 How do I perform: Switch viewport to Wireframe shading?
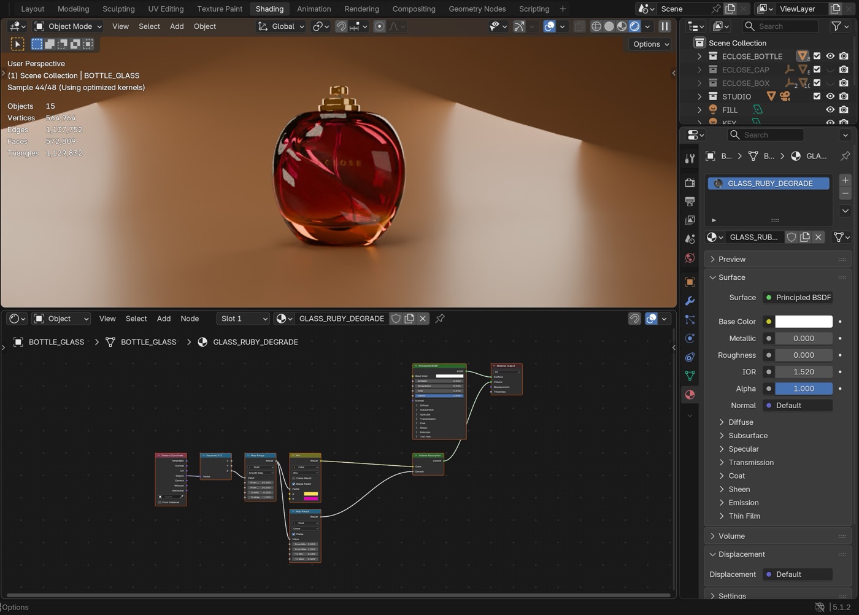pyautogui.click(x=596, y=26)
